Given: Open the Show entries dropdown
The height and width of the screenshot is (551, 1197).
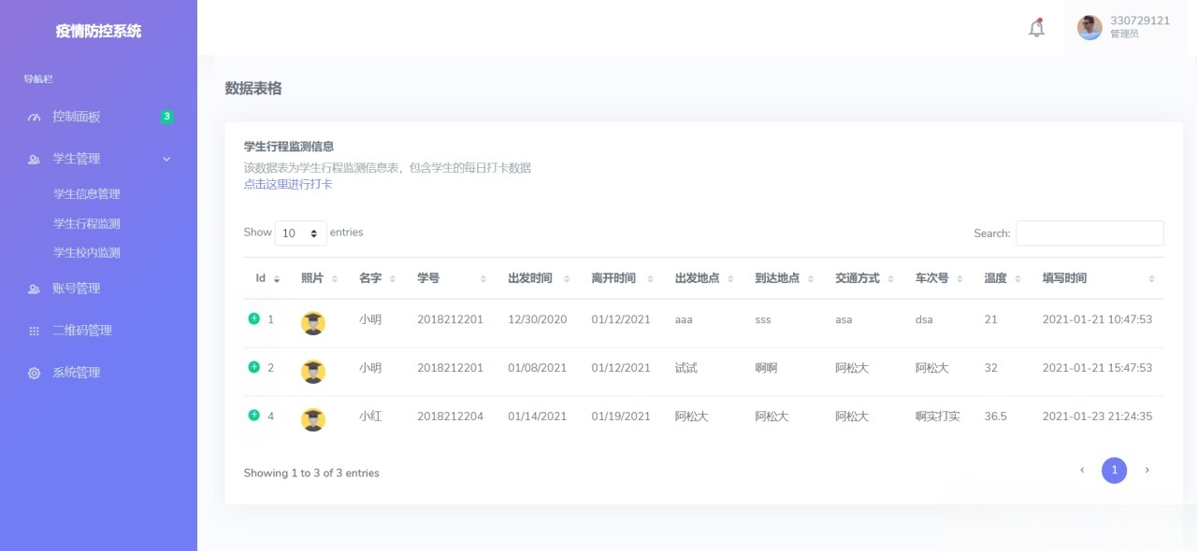Looking at the screenshot, I should 301,233.
